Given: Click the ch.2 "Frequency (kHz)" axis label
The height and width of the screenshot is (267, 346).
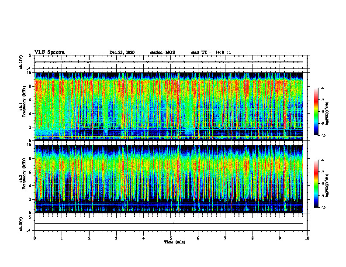Looking at the screenshot, I should [x=24, y=173].
